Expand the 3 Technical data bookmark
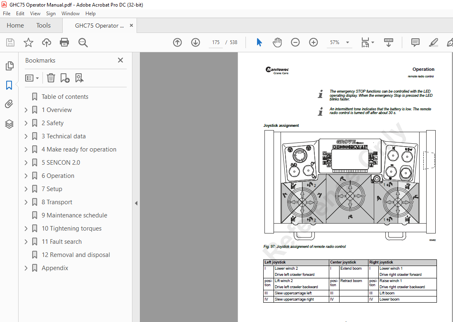 26,136
